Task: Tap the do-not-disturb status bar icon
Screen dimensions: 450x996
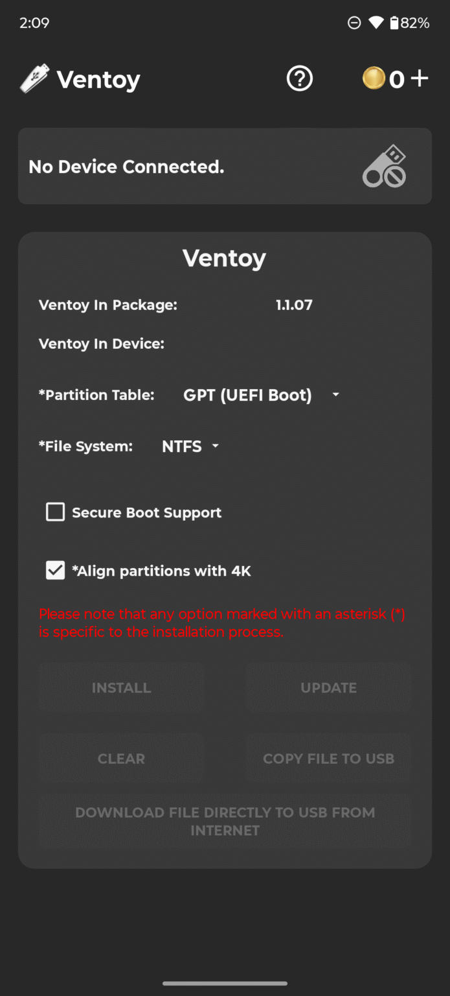Action: pos(354,22)
